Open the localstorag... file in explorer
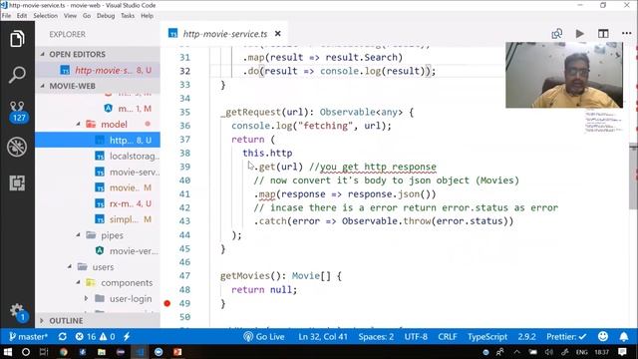This screenshot has width=638, height=359. pyautogui.click(x=98, y=156)
